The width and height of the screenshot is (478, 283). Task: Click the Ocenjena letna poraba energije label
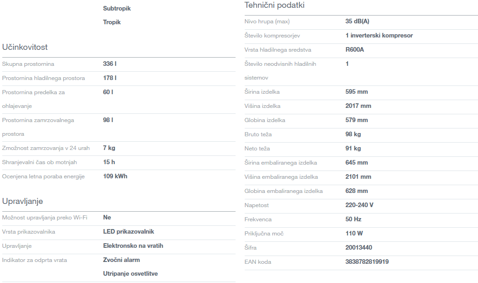point(43,176)
